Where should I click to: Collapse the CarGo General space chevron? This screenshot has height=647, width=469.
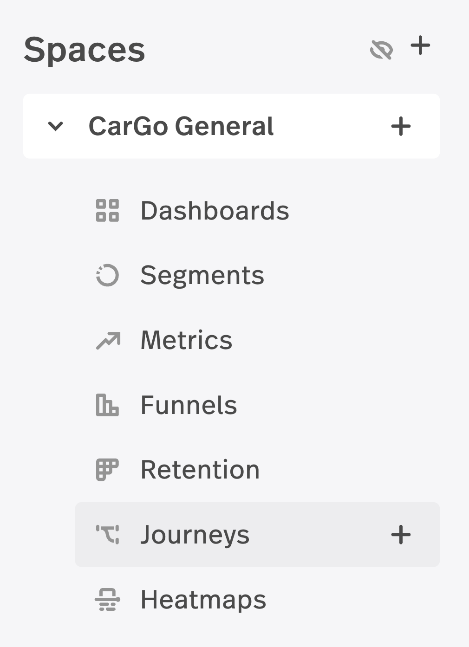click(x=56, y=126)
